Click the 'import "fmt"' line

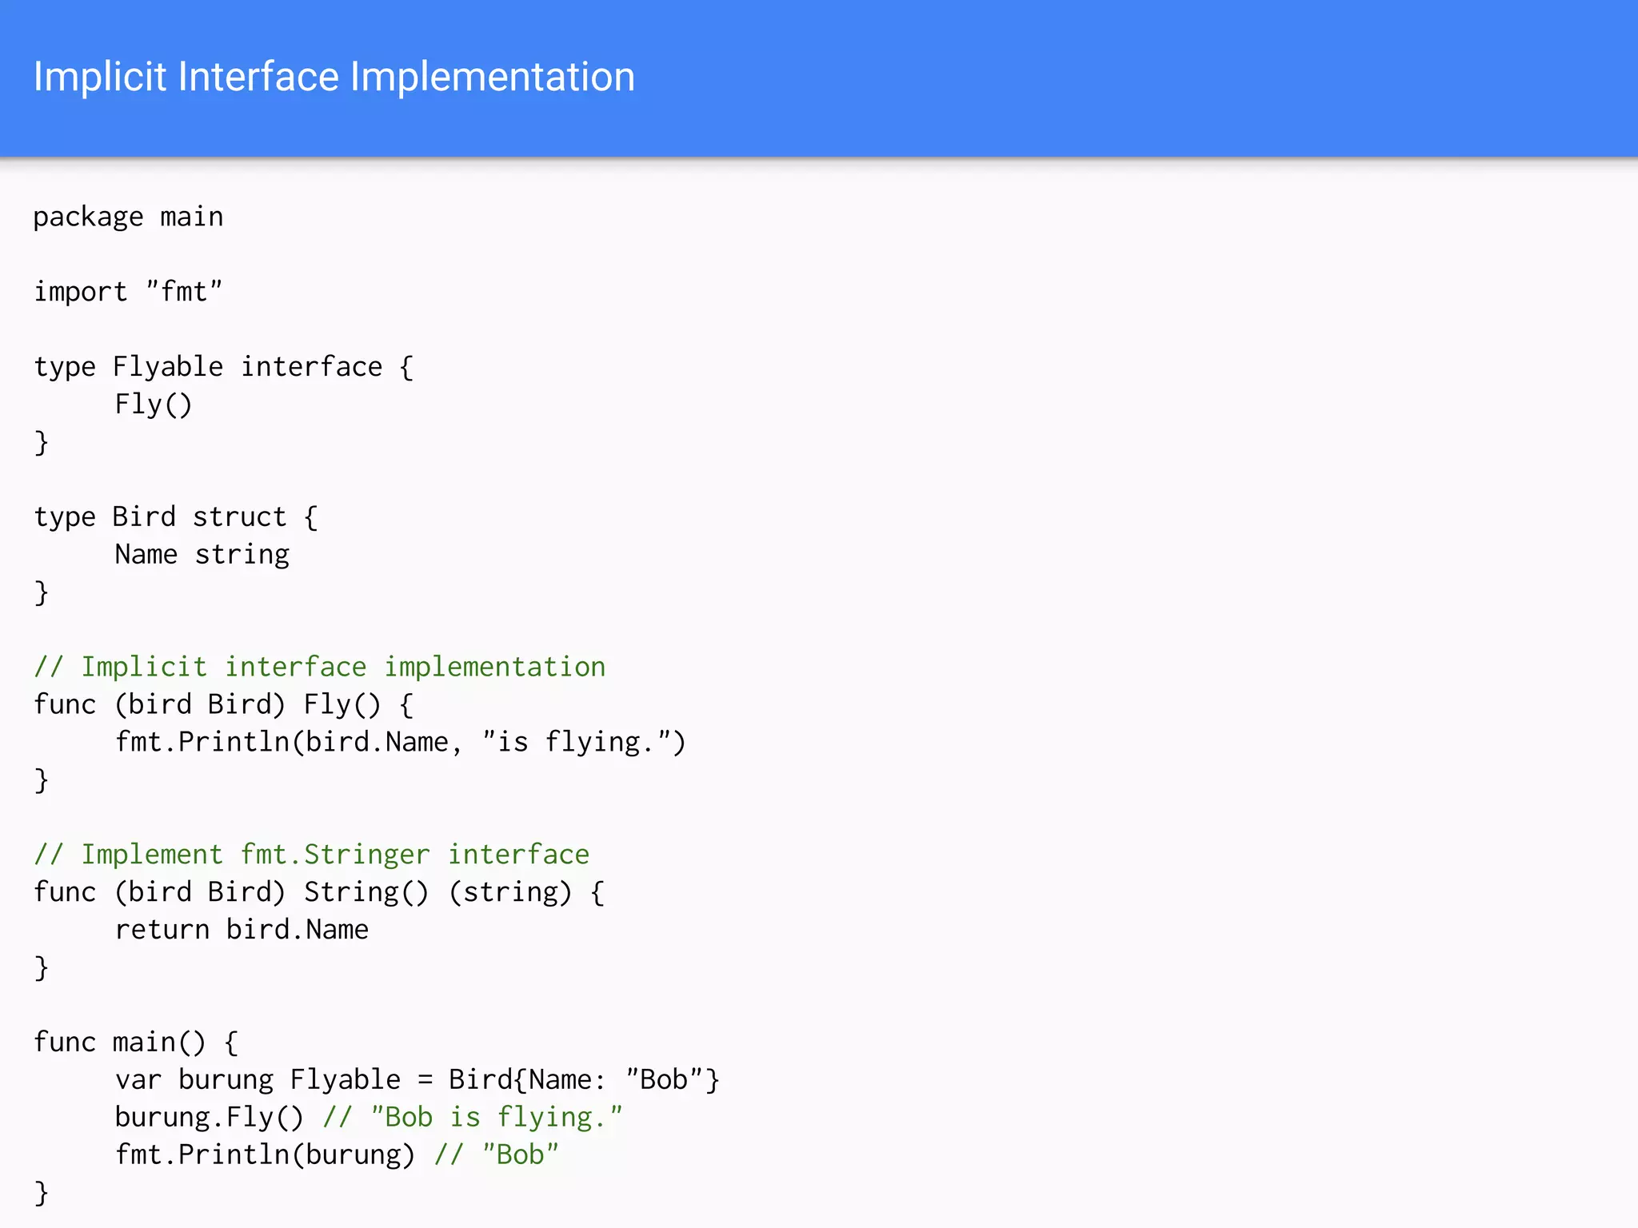(x=128, y=292)
